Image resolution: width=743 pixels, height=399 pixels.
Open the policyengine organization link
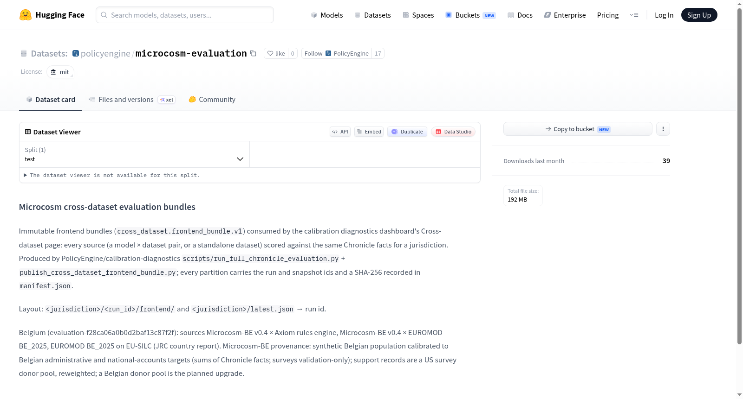pos(105,53)
